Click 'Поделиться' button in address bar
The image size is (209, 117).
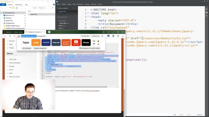96,36
